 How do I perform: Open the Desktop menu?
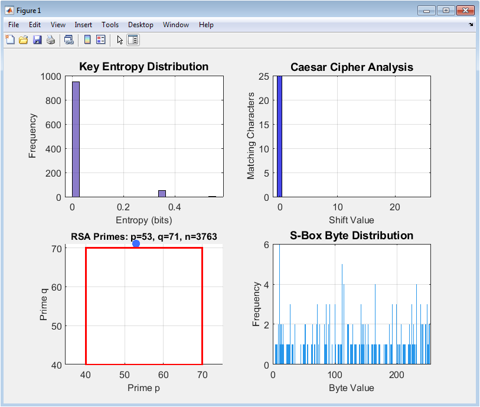click(x=141, y=25)
